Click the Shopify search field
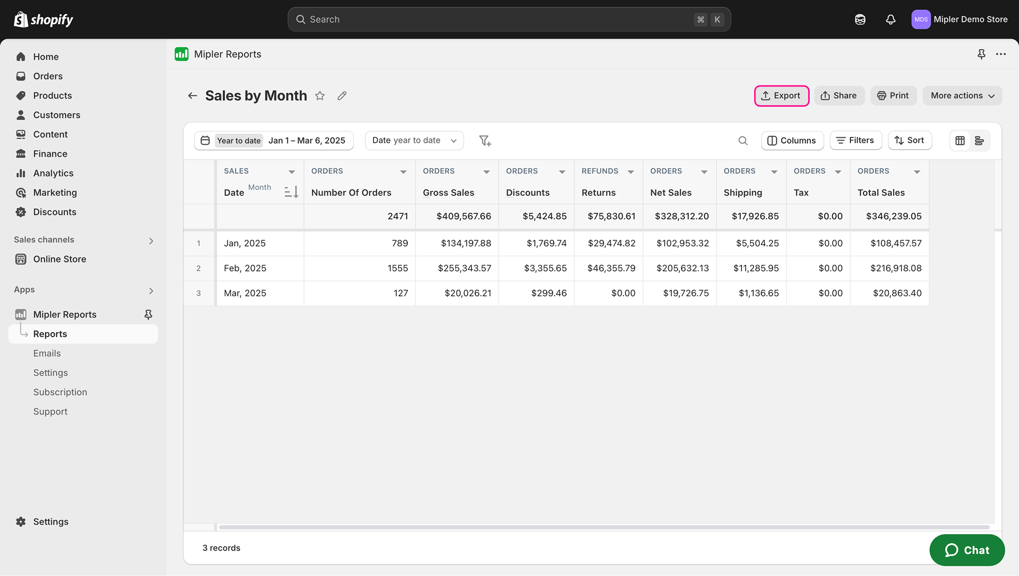Image resolution: width=1019 pixels, height=576 pixels. tap(508, 19)
